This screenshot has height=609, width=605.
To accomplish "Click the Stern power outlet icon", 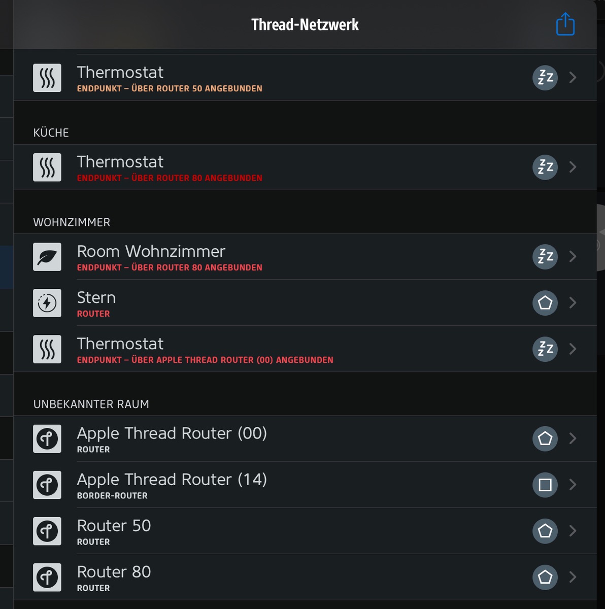I will [47, 303].
